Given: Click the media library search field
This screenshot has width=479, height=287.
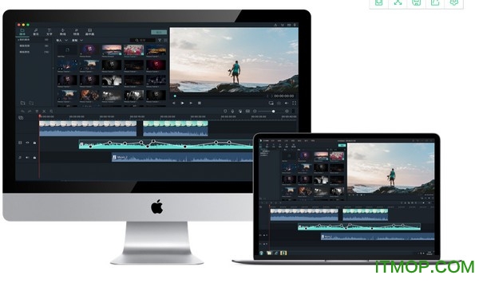Looking at the screenshot, I should 143,40.
